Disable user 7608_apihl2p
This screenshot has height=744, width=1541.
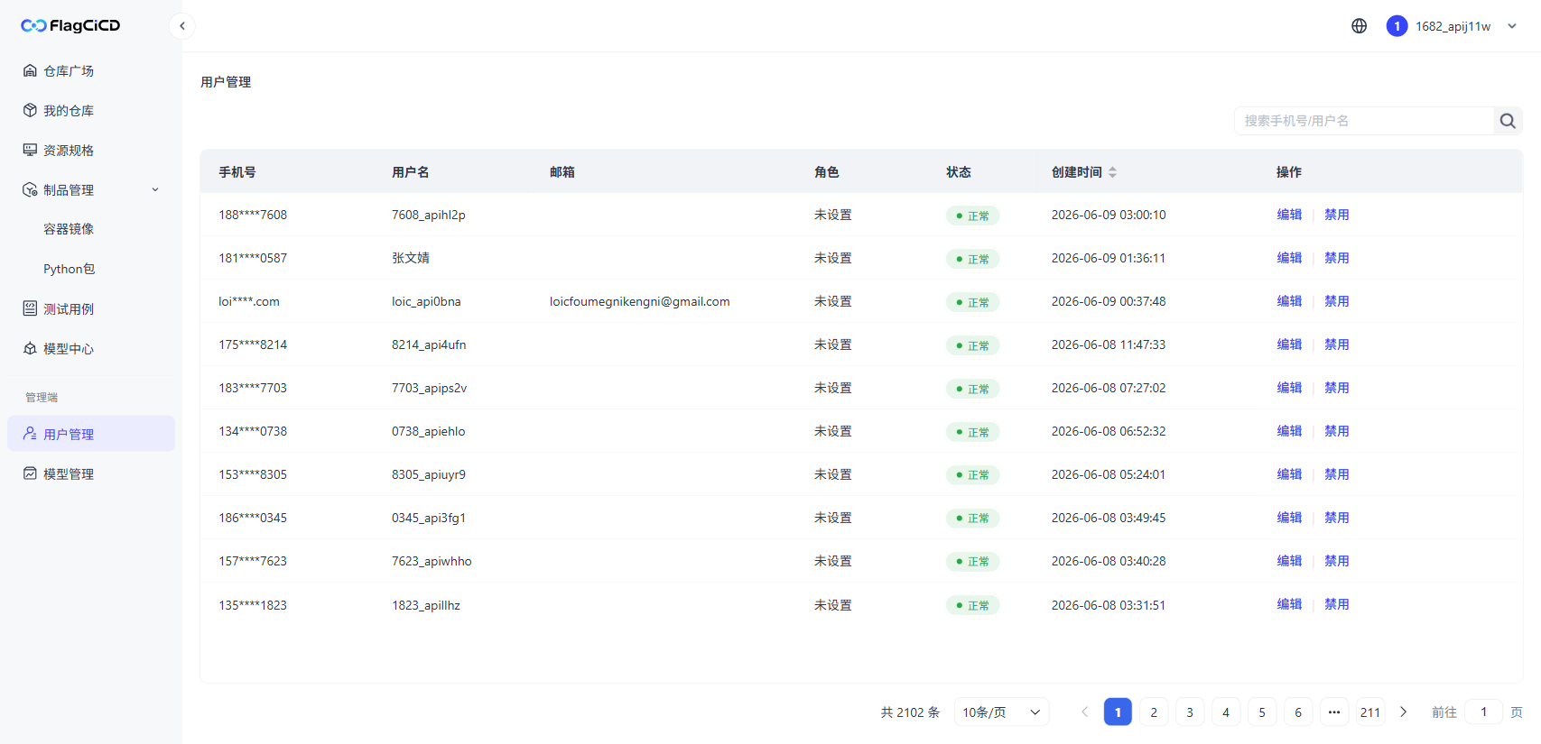point(1337,215)
